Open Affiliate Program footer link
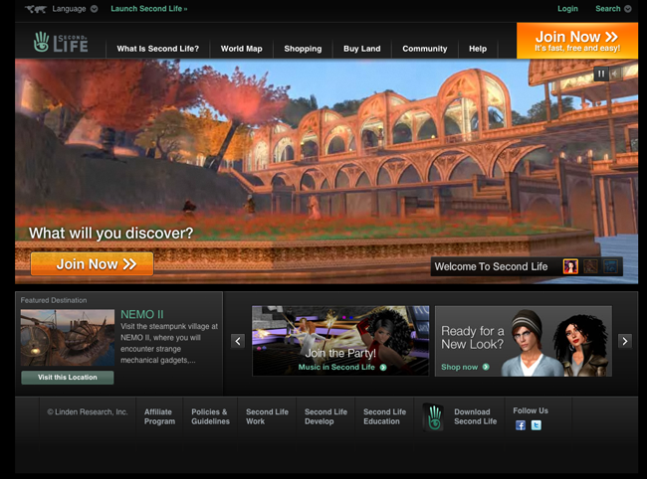 159,416
